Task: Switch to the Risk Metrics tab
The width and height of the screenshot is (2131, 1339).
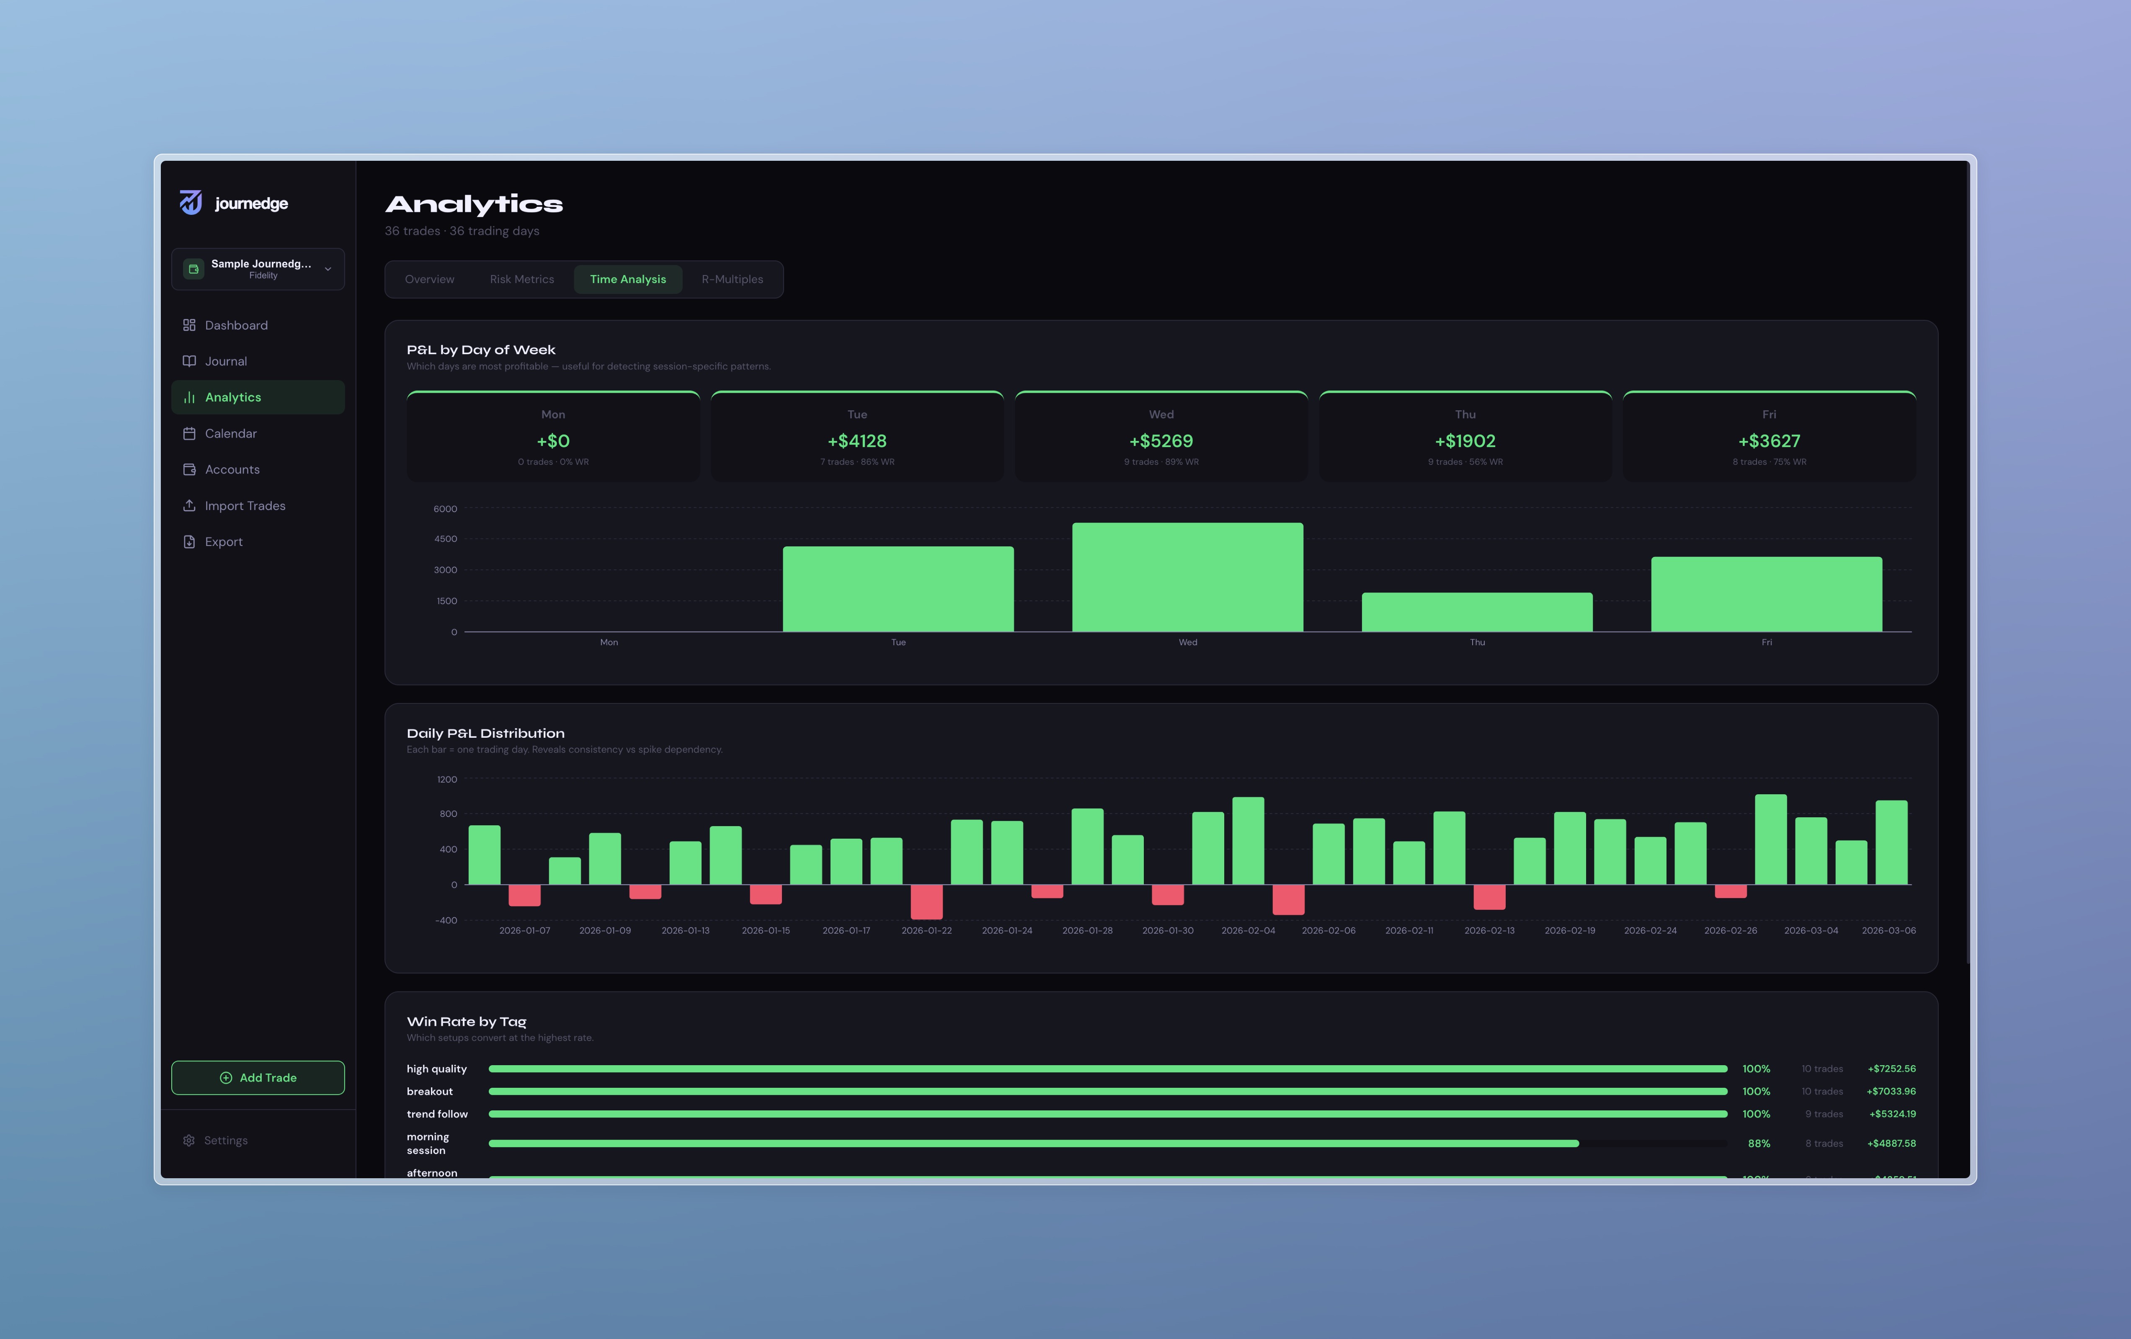Action: click(522, 279)
